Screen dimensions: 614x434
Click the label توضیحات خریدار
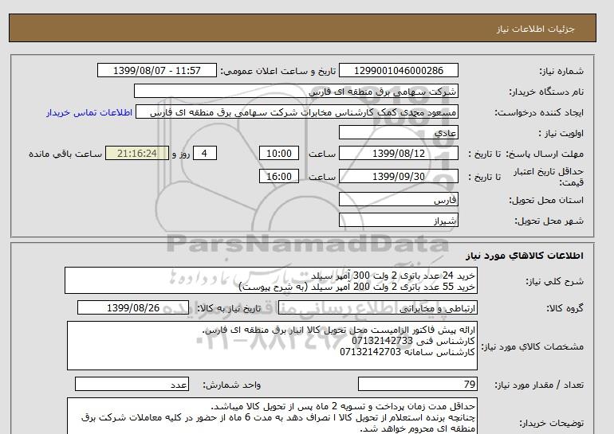[x=551, y=423]
